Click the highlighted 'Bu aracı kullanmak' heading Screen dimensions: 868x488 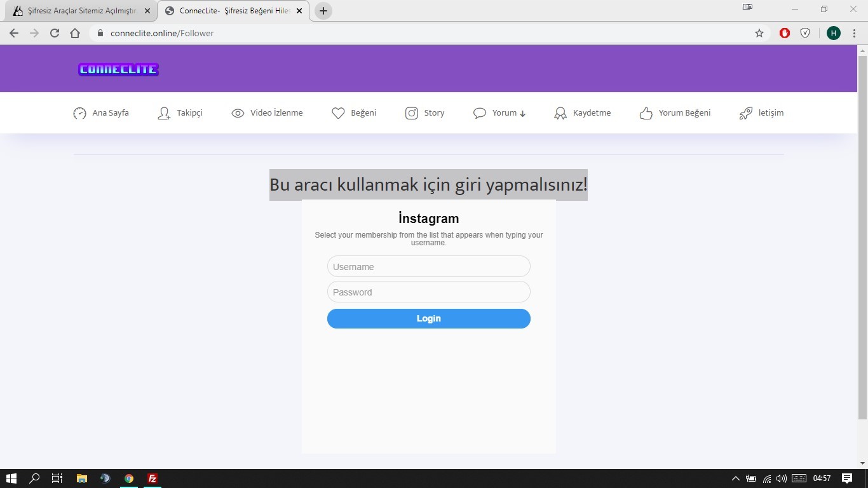tap(429, 185)
